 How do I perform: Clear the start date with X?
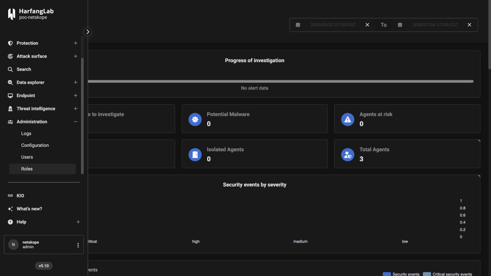click(367, 25)
